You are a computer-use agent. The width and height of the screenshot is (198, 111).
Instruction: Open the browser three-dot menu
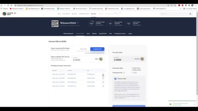[x=196, y=6]
